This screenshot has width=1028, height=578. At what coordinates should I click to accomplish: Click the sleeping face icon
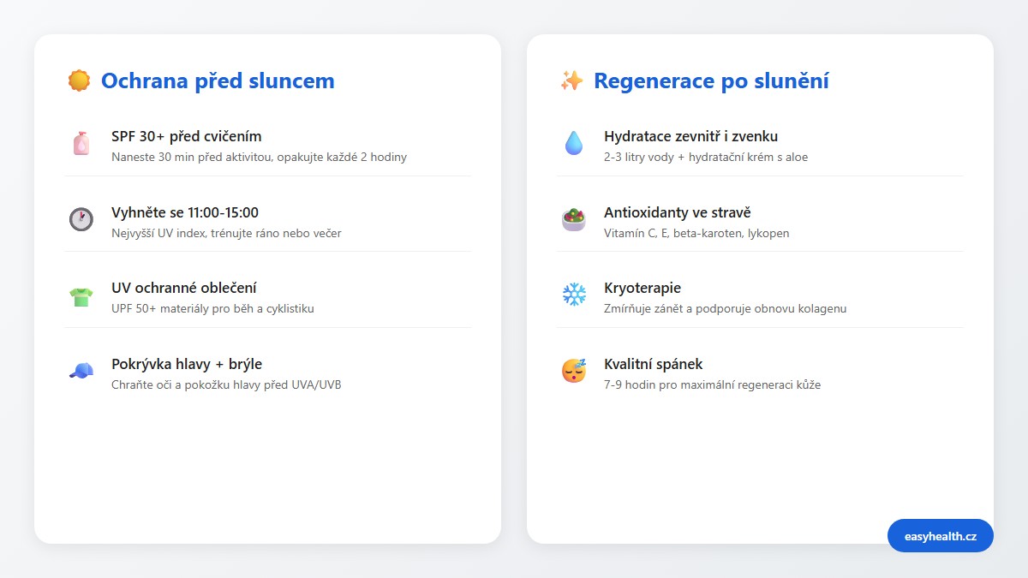(574, 371)
